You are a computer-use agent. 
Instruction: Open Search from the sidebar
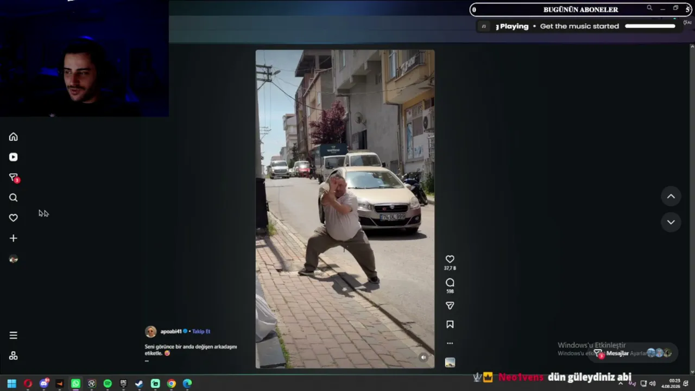click(x=14, y=198)
